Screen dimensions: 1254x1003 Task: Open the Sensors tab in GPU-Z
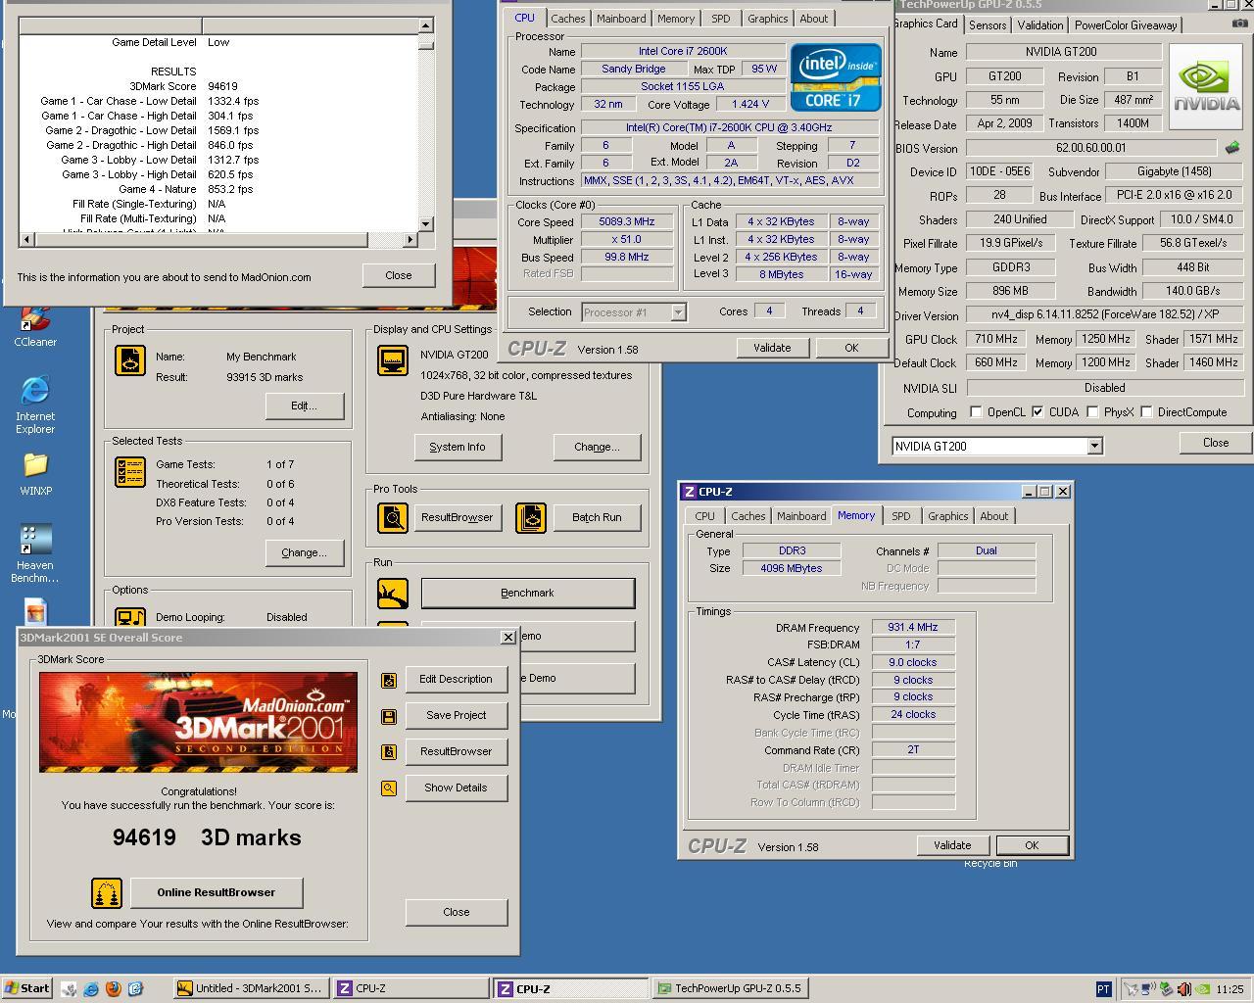coord(988,25)
